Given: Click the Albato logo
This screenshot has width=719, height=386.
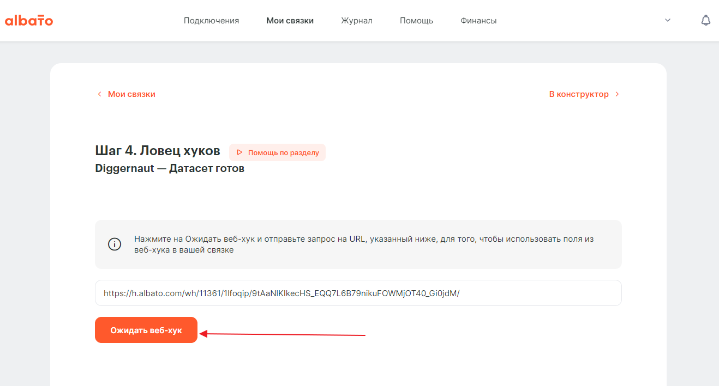Looking at the screenshot, I should (29, 21).
